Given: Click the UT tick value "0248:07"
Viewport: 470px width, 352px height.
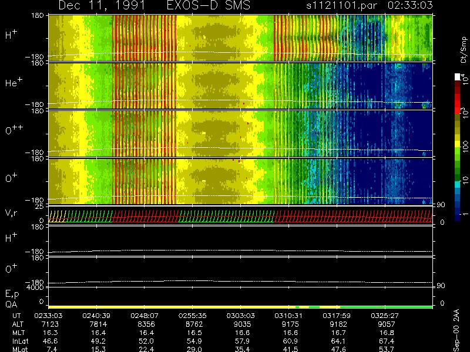Looking at the screenshot, I should [x=145, y=316].
